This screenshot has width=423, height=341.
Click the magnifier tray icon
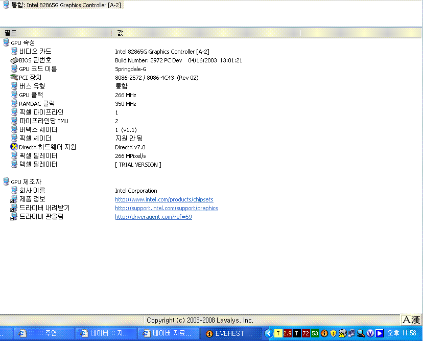click(361, 333)
